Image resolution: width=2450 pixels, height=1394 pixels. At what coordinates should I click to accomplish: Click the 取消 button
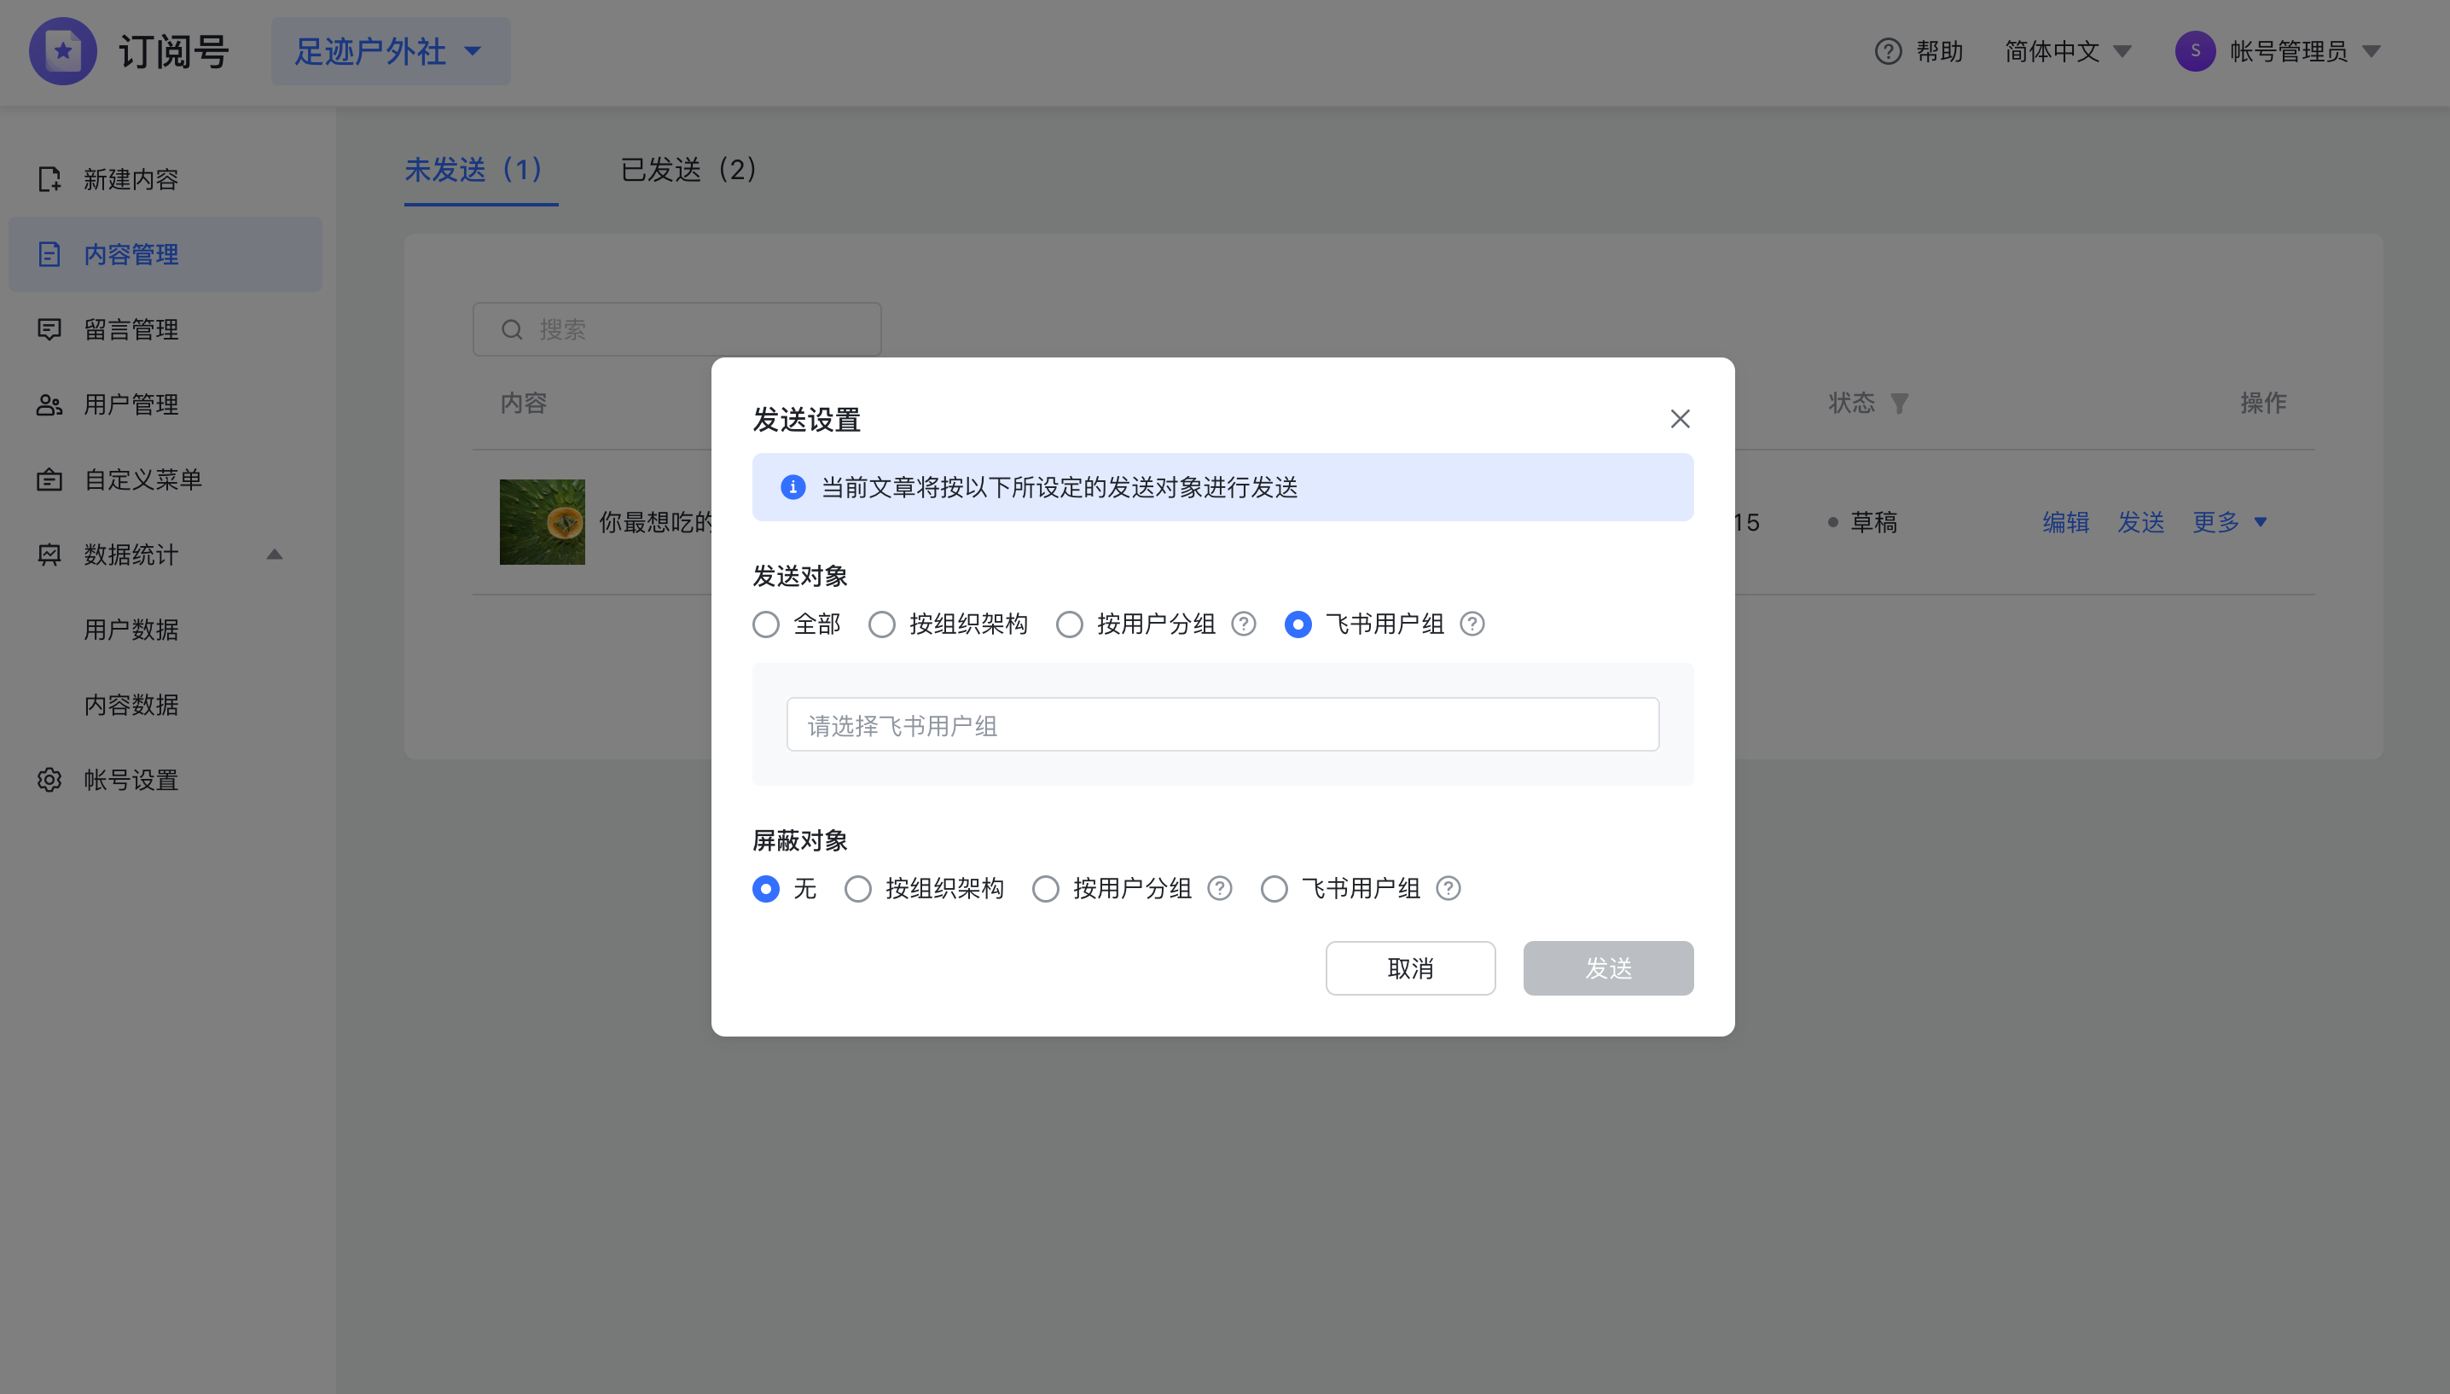click(1410, 968)
